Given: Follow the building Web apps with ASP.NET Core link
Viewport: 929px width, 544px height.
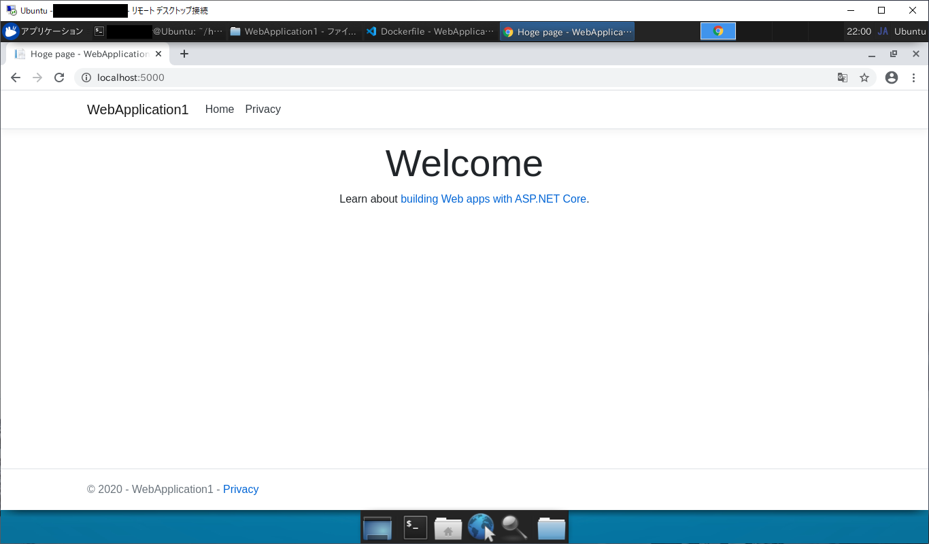Looking at the screenshot, I should pos(493,199).
